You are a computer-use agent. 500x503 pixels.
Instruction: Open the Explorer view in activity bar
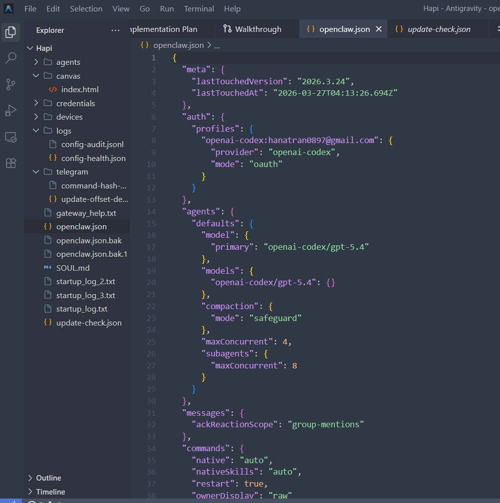point(10,32)
